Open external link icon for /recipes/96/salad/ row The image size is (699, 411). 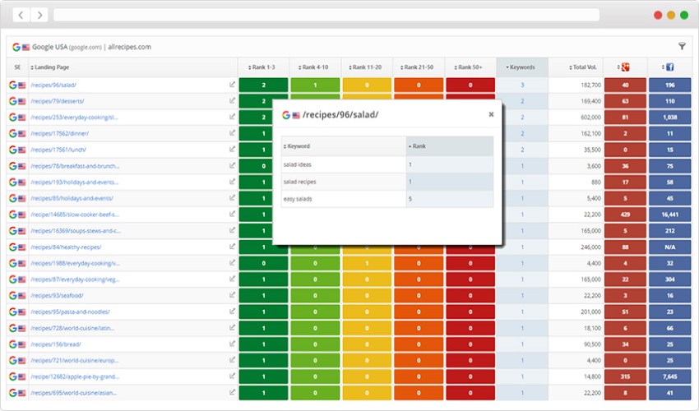232,85
